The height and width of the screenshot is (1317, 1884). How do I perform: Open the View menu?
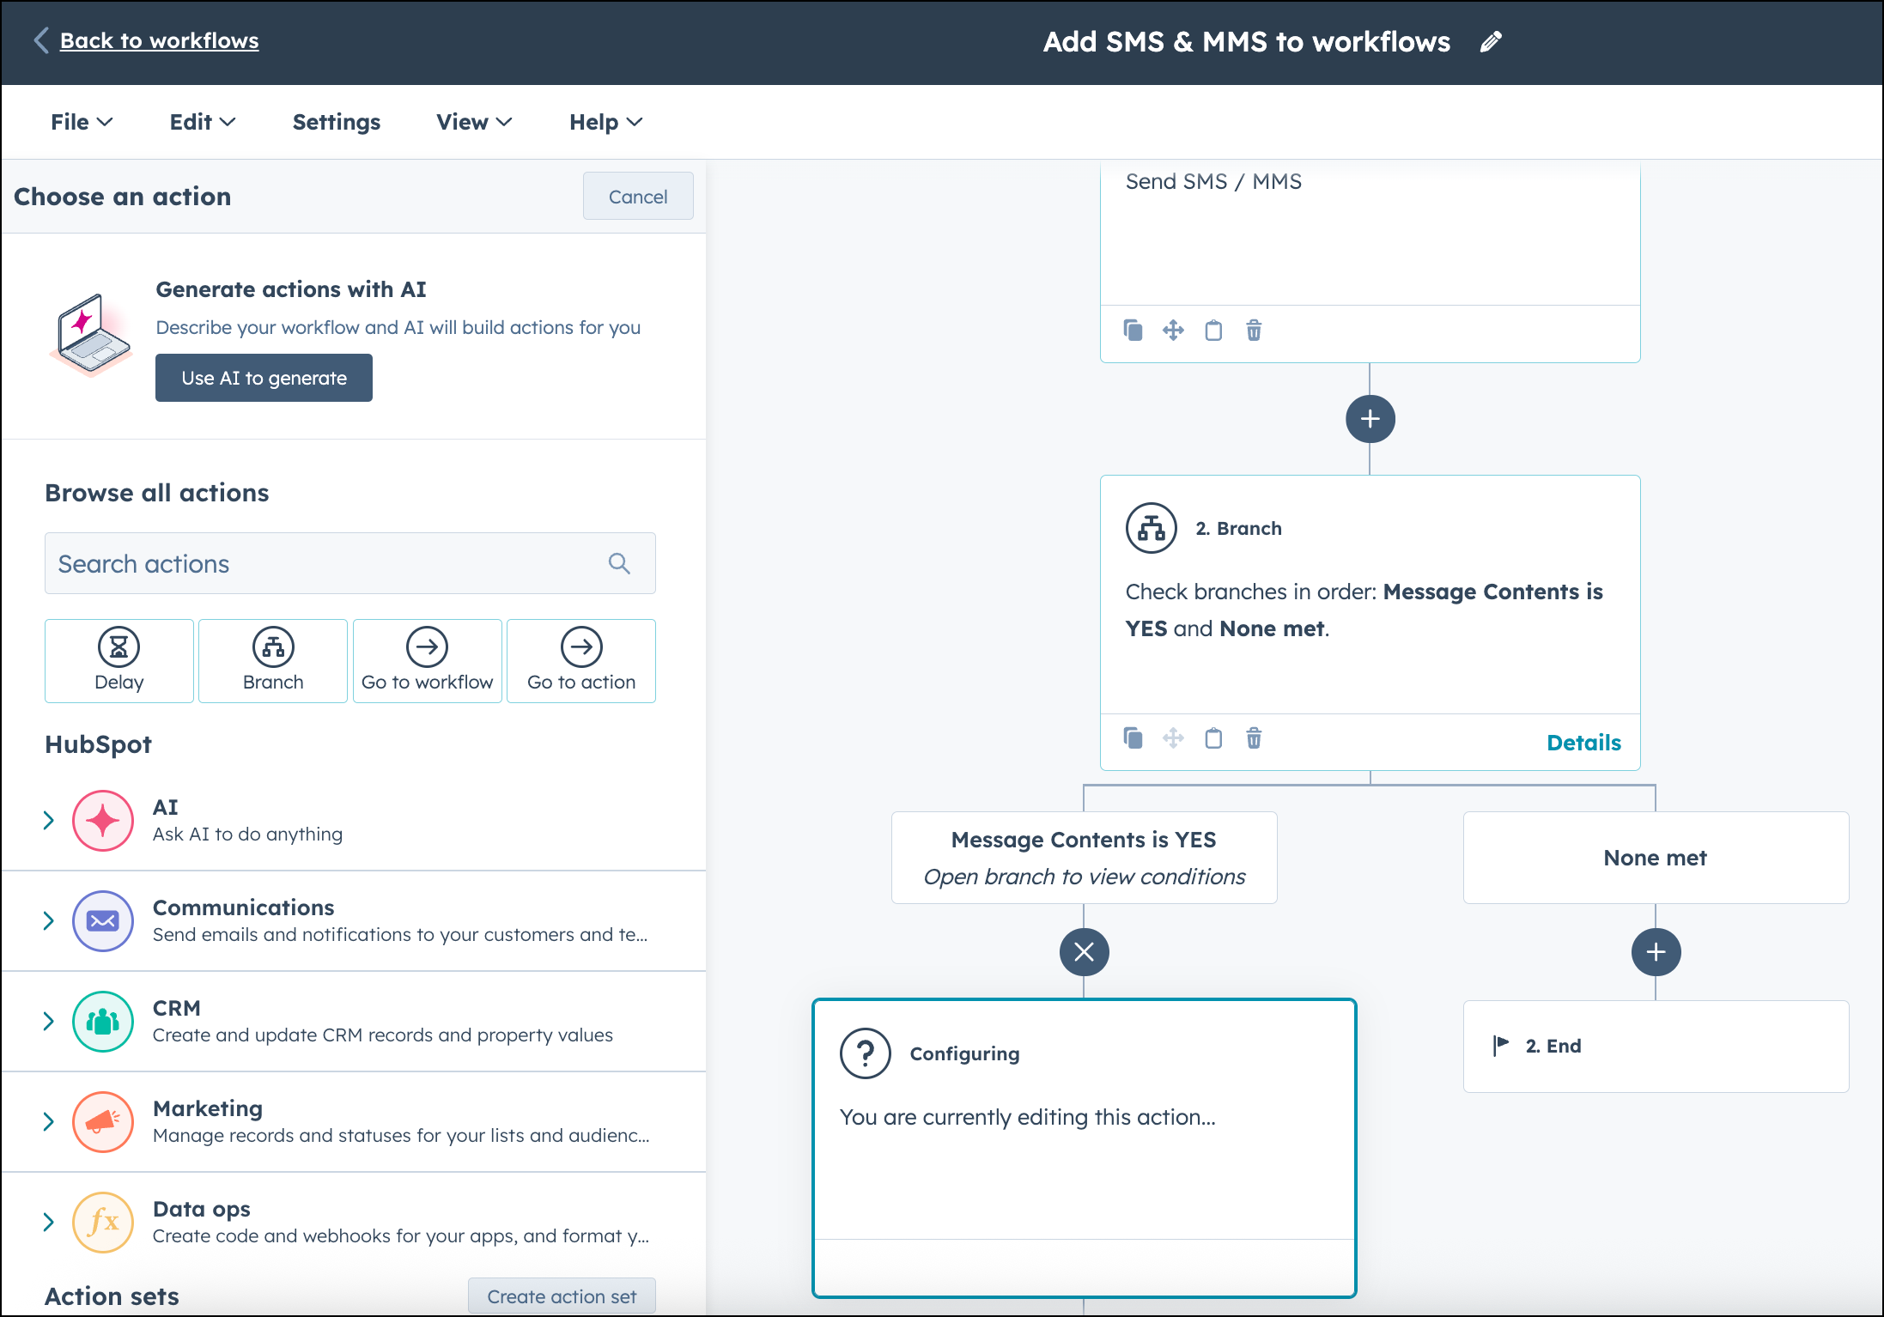474,122
